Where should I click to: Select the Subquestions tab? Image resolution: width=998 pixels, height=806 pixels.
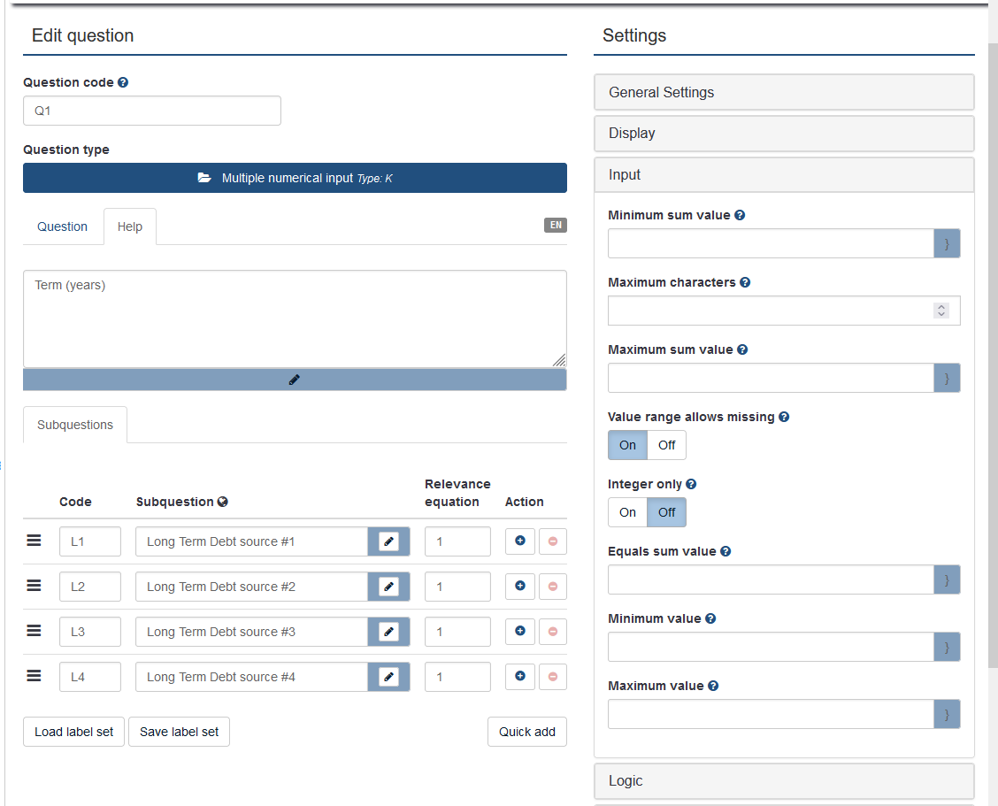click(x=75, y=425)
